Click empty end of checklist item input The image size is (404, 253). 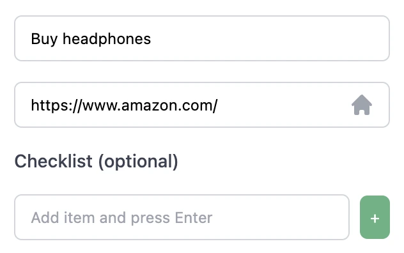pos(279,217)
